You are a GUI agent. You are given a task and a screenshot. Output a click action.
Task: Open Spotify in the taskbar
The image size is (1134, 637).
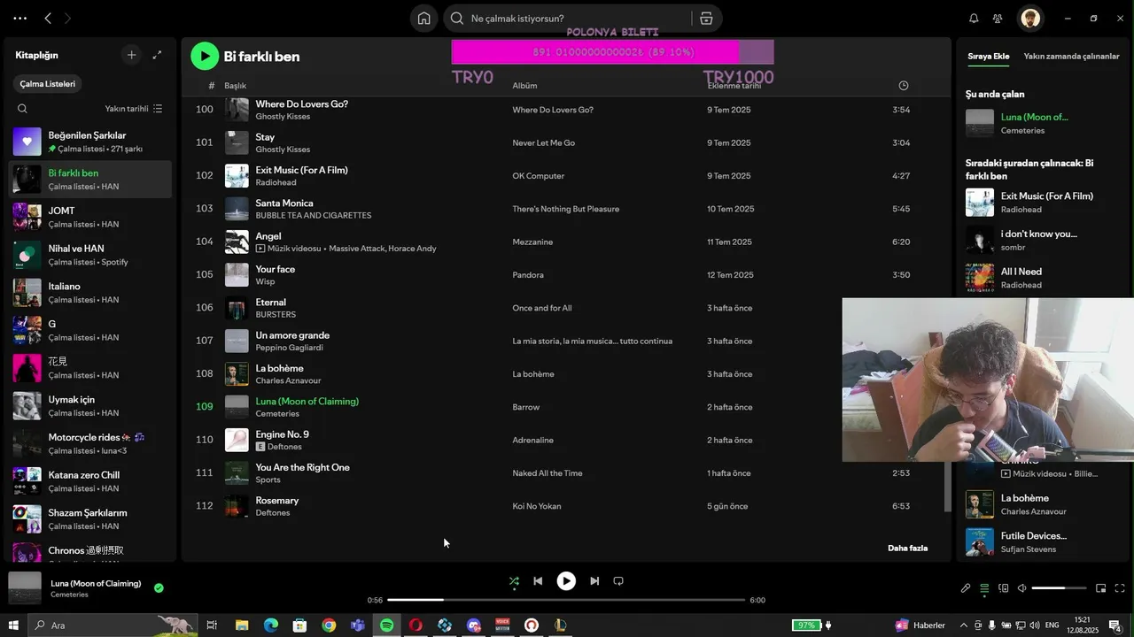386,625
